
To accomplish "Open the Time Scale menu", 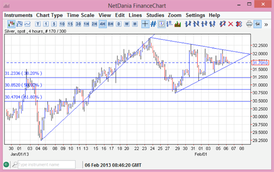I will (x=81, y=16).
